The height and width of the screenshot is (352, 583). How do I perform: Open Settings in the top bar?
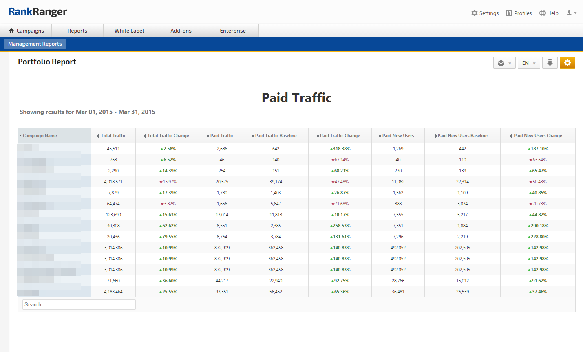485,13
